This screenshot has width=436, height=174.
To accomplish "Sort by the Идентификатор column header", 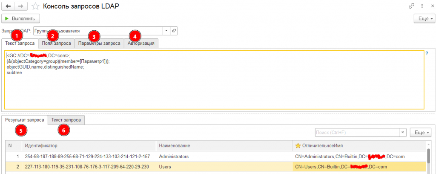I will coord(89,145).
